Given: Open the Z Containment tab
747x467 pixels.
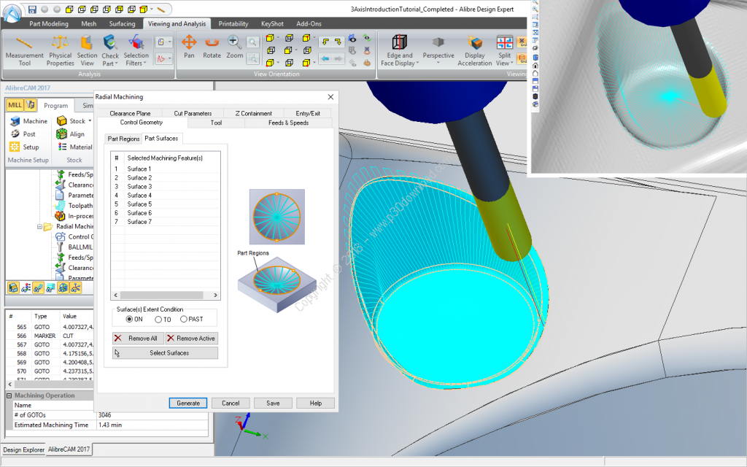Looking at the screenshot, I should click(253, 113).
